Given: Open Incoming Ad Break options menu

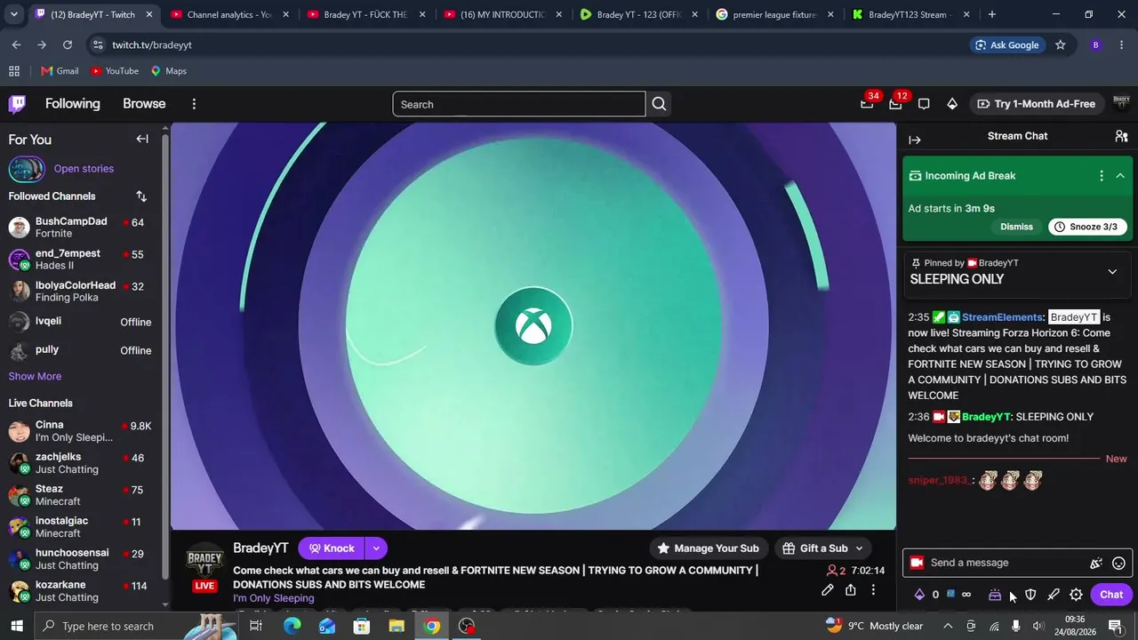Looking at the screenshot, I should click(1102, 176).
